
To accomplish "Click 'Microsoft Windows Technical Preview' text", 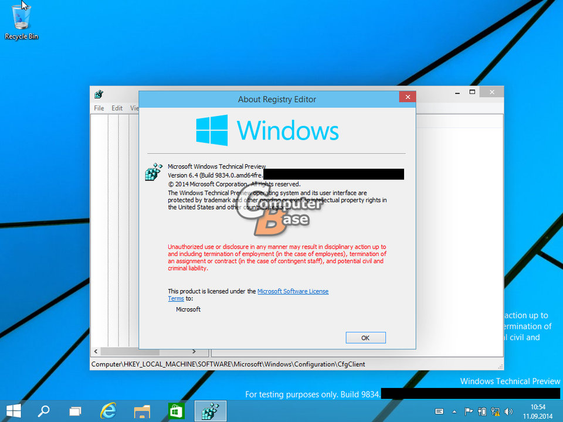I will tap(216, 166).
